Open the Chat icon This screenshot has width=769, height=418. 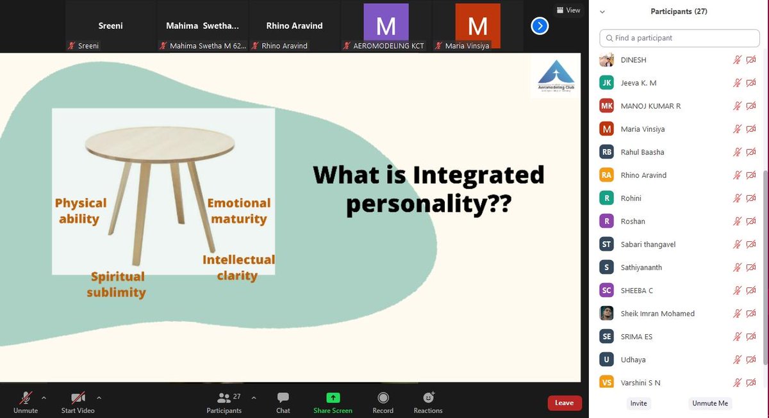[283, 398]
